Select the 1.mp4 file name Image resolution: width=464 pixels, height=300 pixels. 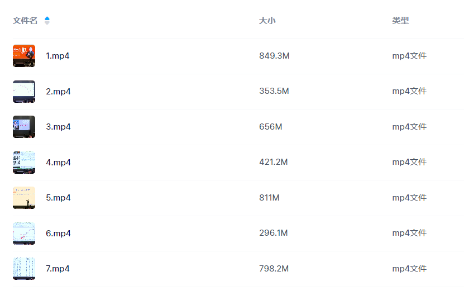tap(58, 56)
